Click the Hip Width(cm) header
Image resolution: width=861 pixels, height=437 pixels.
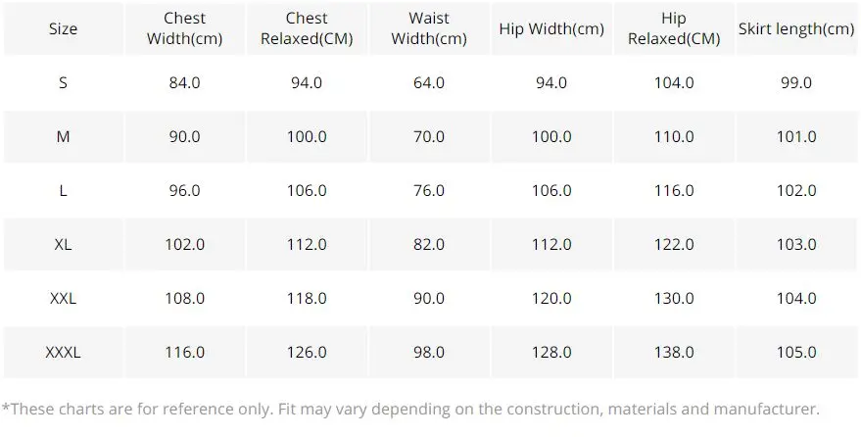tap(551, 28)
